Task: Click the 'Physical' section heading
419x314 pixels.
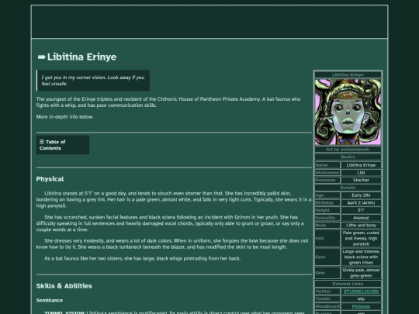Action: [50, 179]
